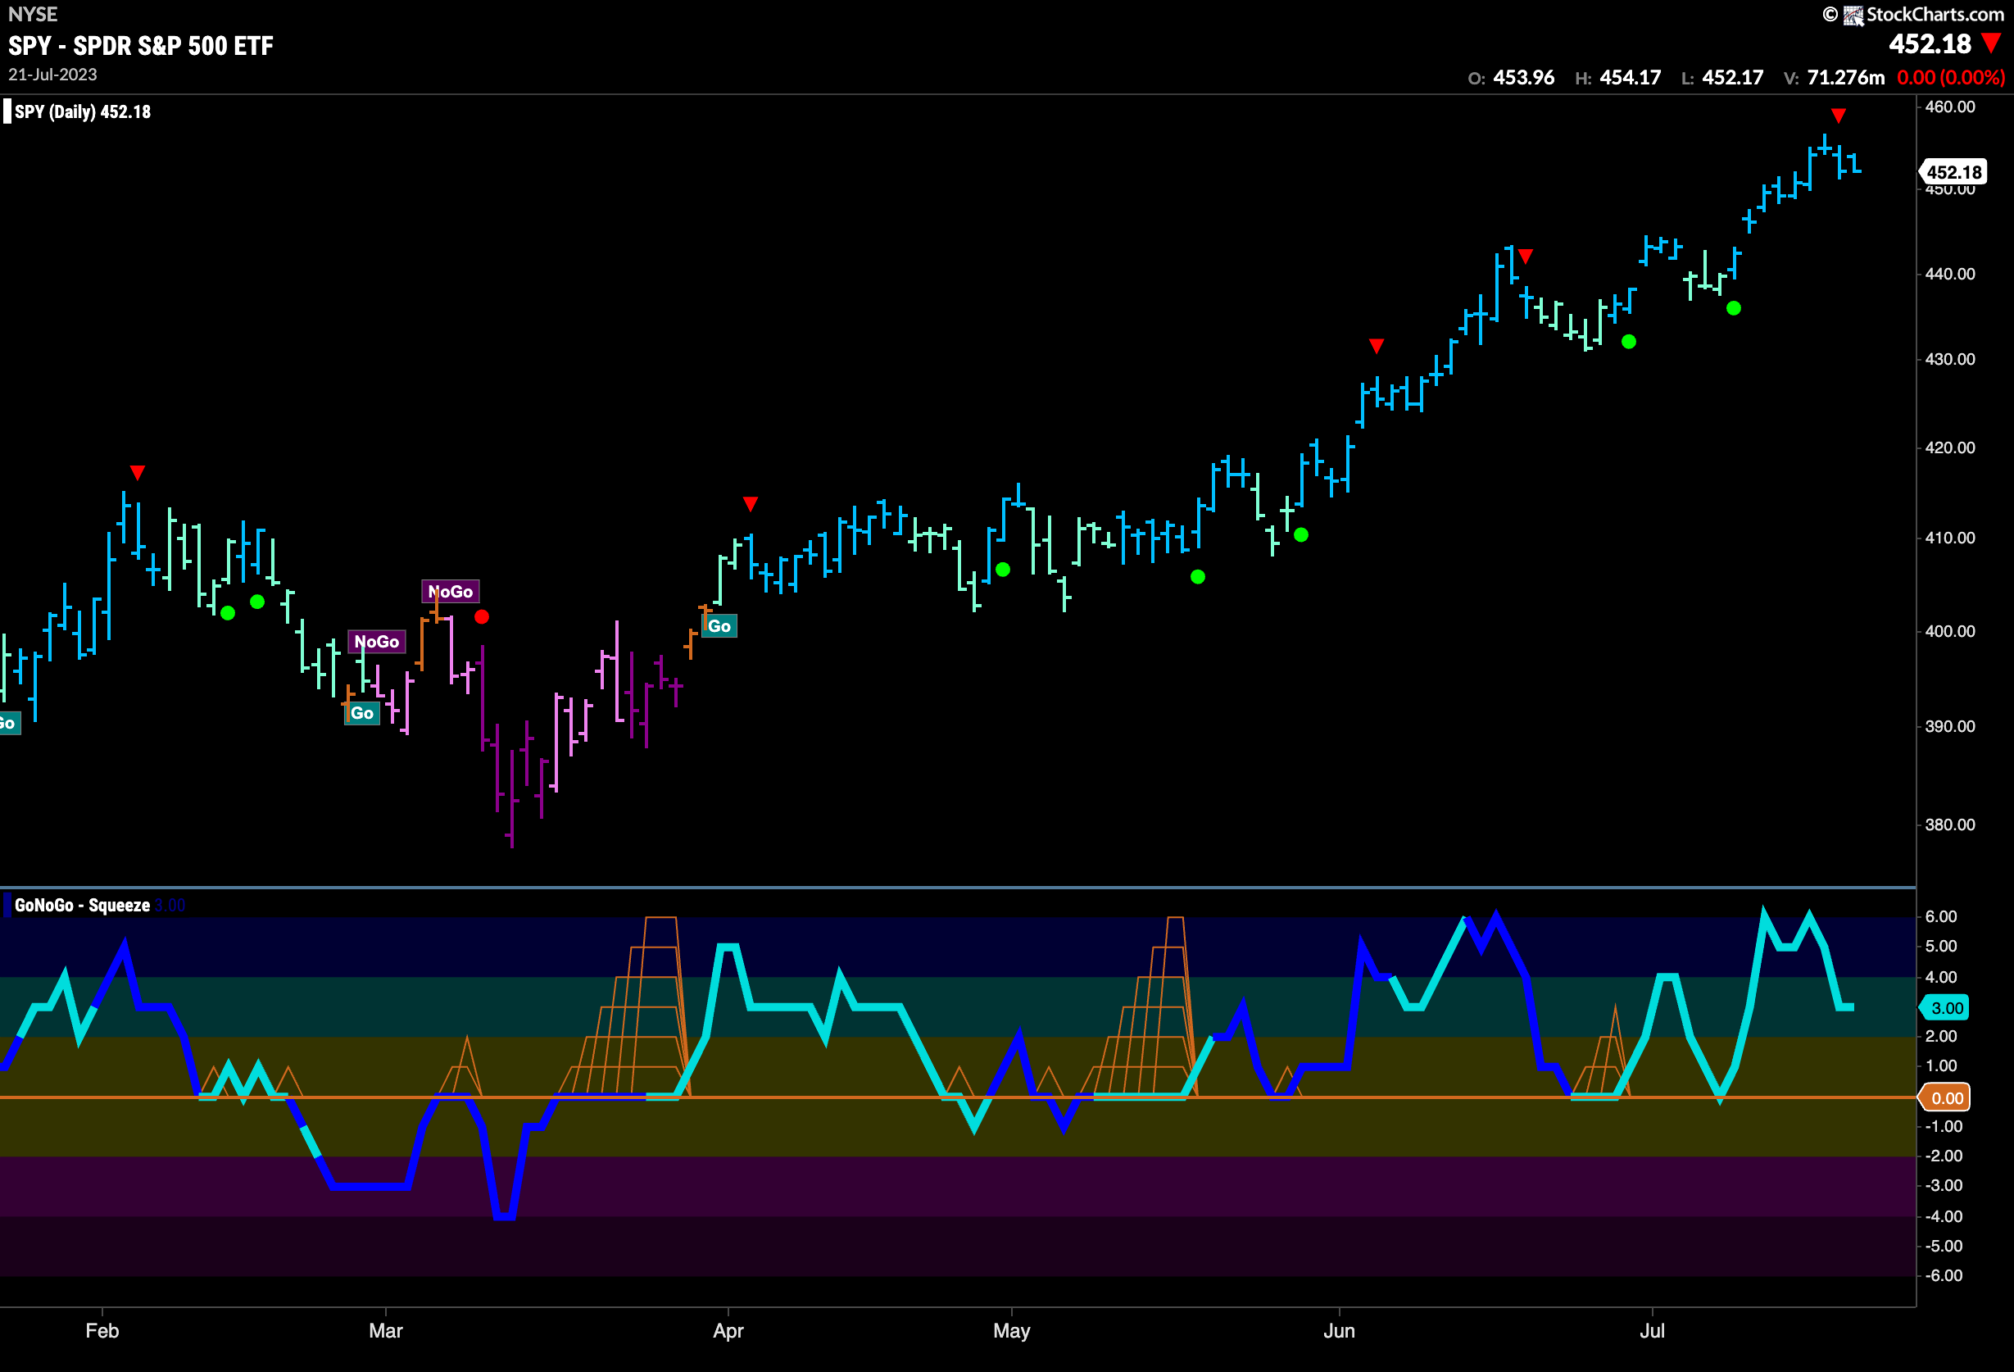The image size is (2014, 1372).
Task: Click the NYSE exchange label
Action: click(x=33, y=14)
